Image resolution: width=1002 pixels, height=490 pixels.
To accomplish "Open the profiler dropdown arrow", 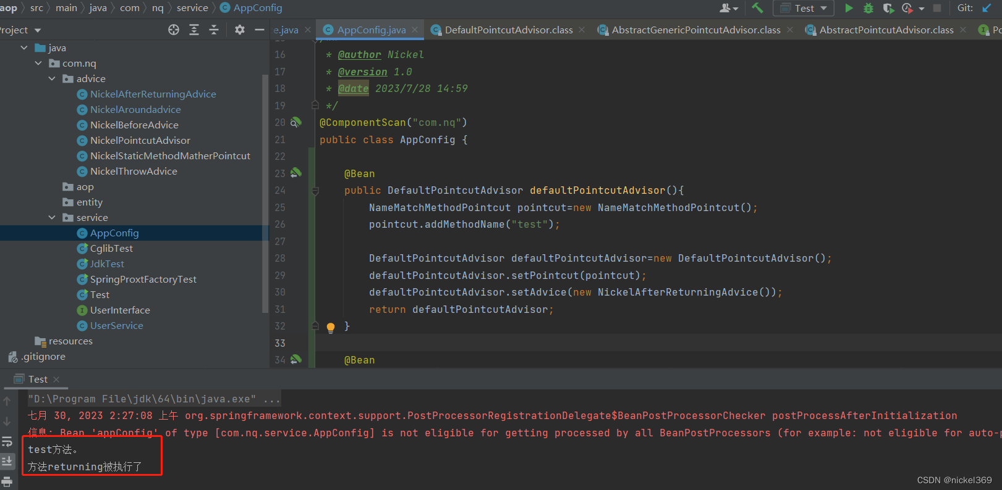I will (922, 9).
